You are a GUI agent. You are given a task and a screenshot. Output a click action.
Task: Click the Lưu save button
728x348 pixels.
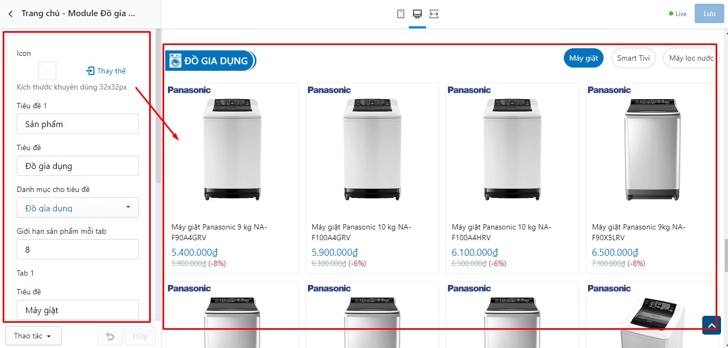(709, 13)
